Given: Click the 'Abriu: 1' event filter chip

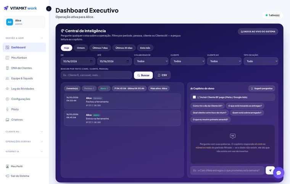Looking at the screenshot, I should 104,89.
